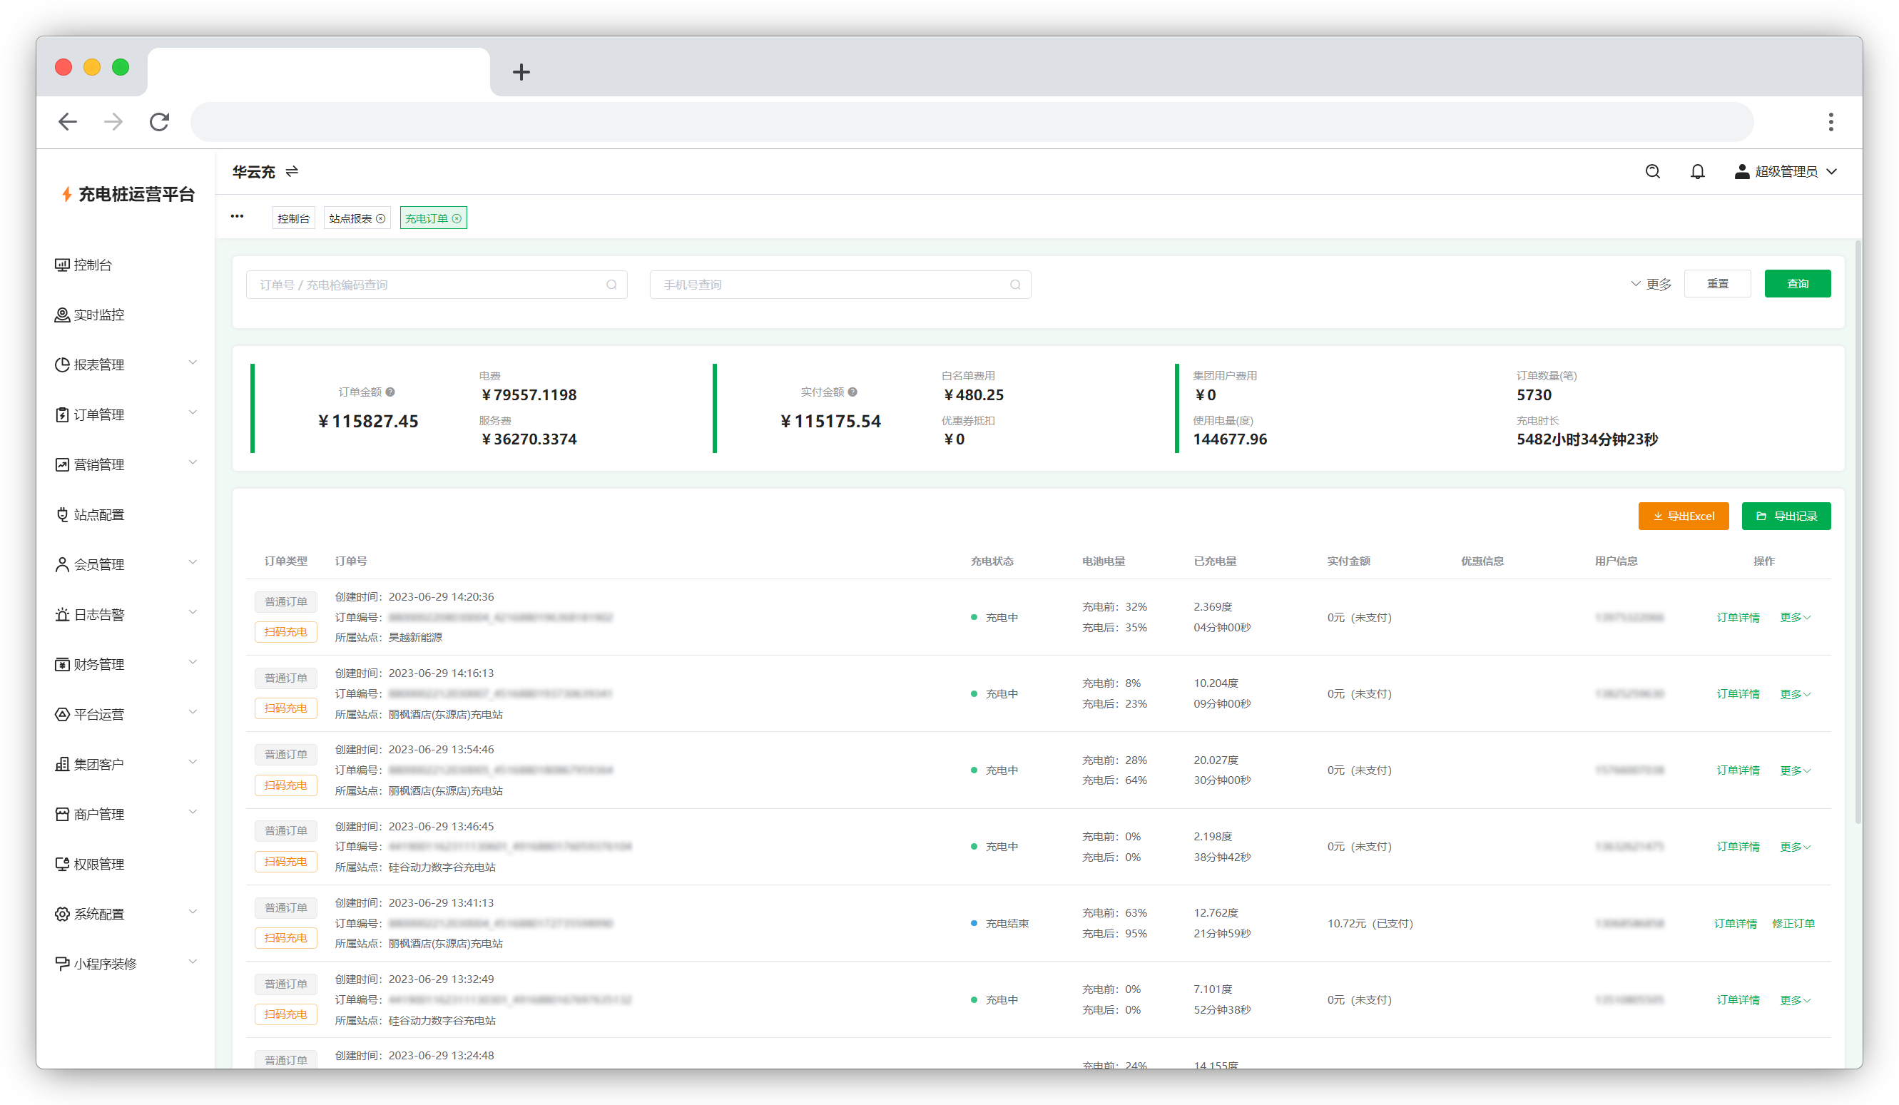The height and width of the screenshot is (1105, 1899).
Task: Switch to the 控制台 tab
Action: point(293,218)
